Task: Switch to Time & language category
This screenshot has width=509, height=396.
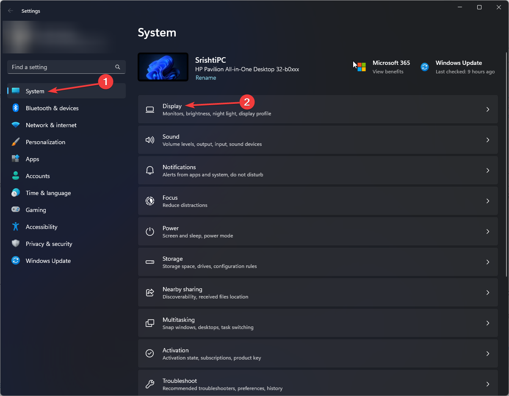Action: pyautogui.click(x=66, y=193)
